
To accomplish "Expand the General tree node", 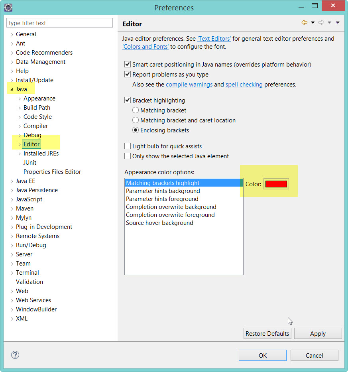I will (x=12, y=35).
